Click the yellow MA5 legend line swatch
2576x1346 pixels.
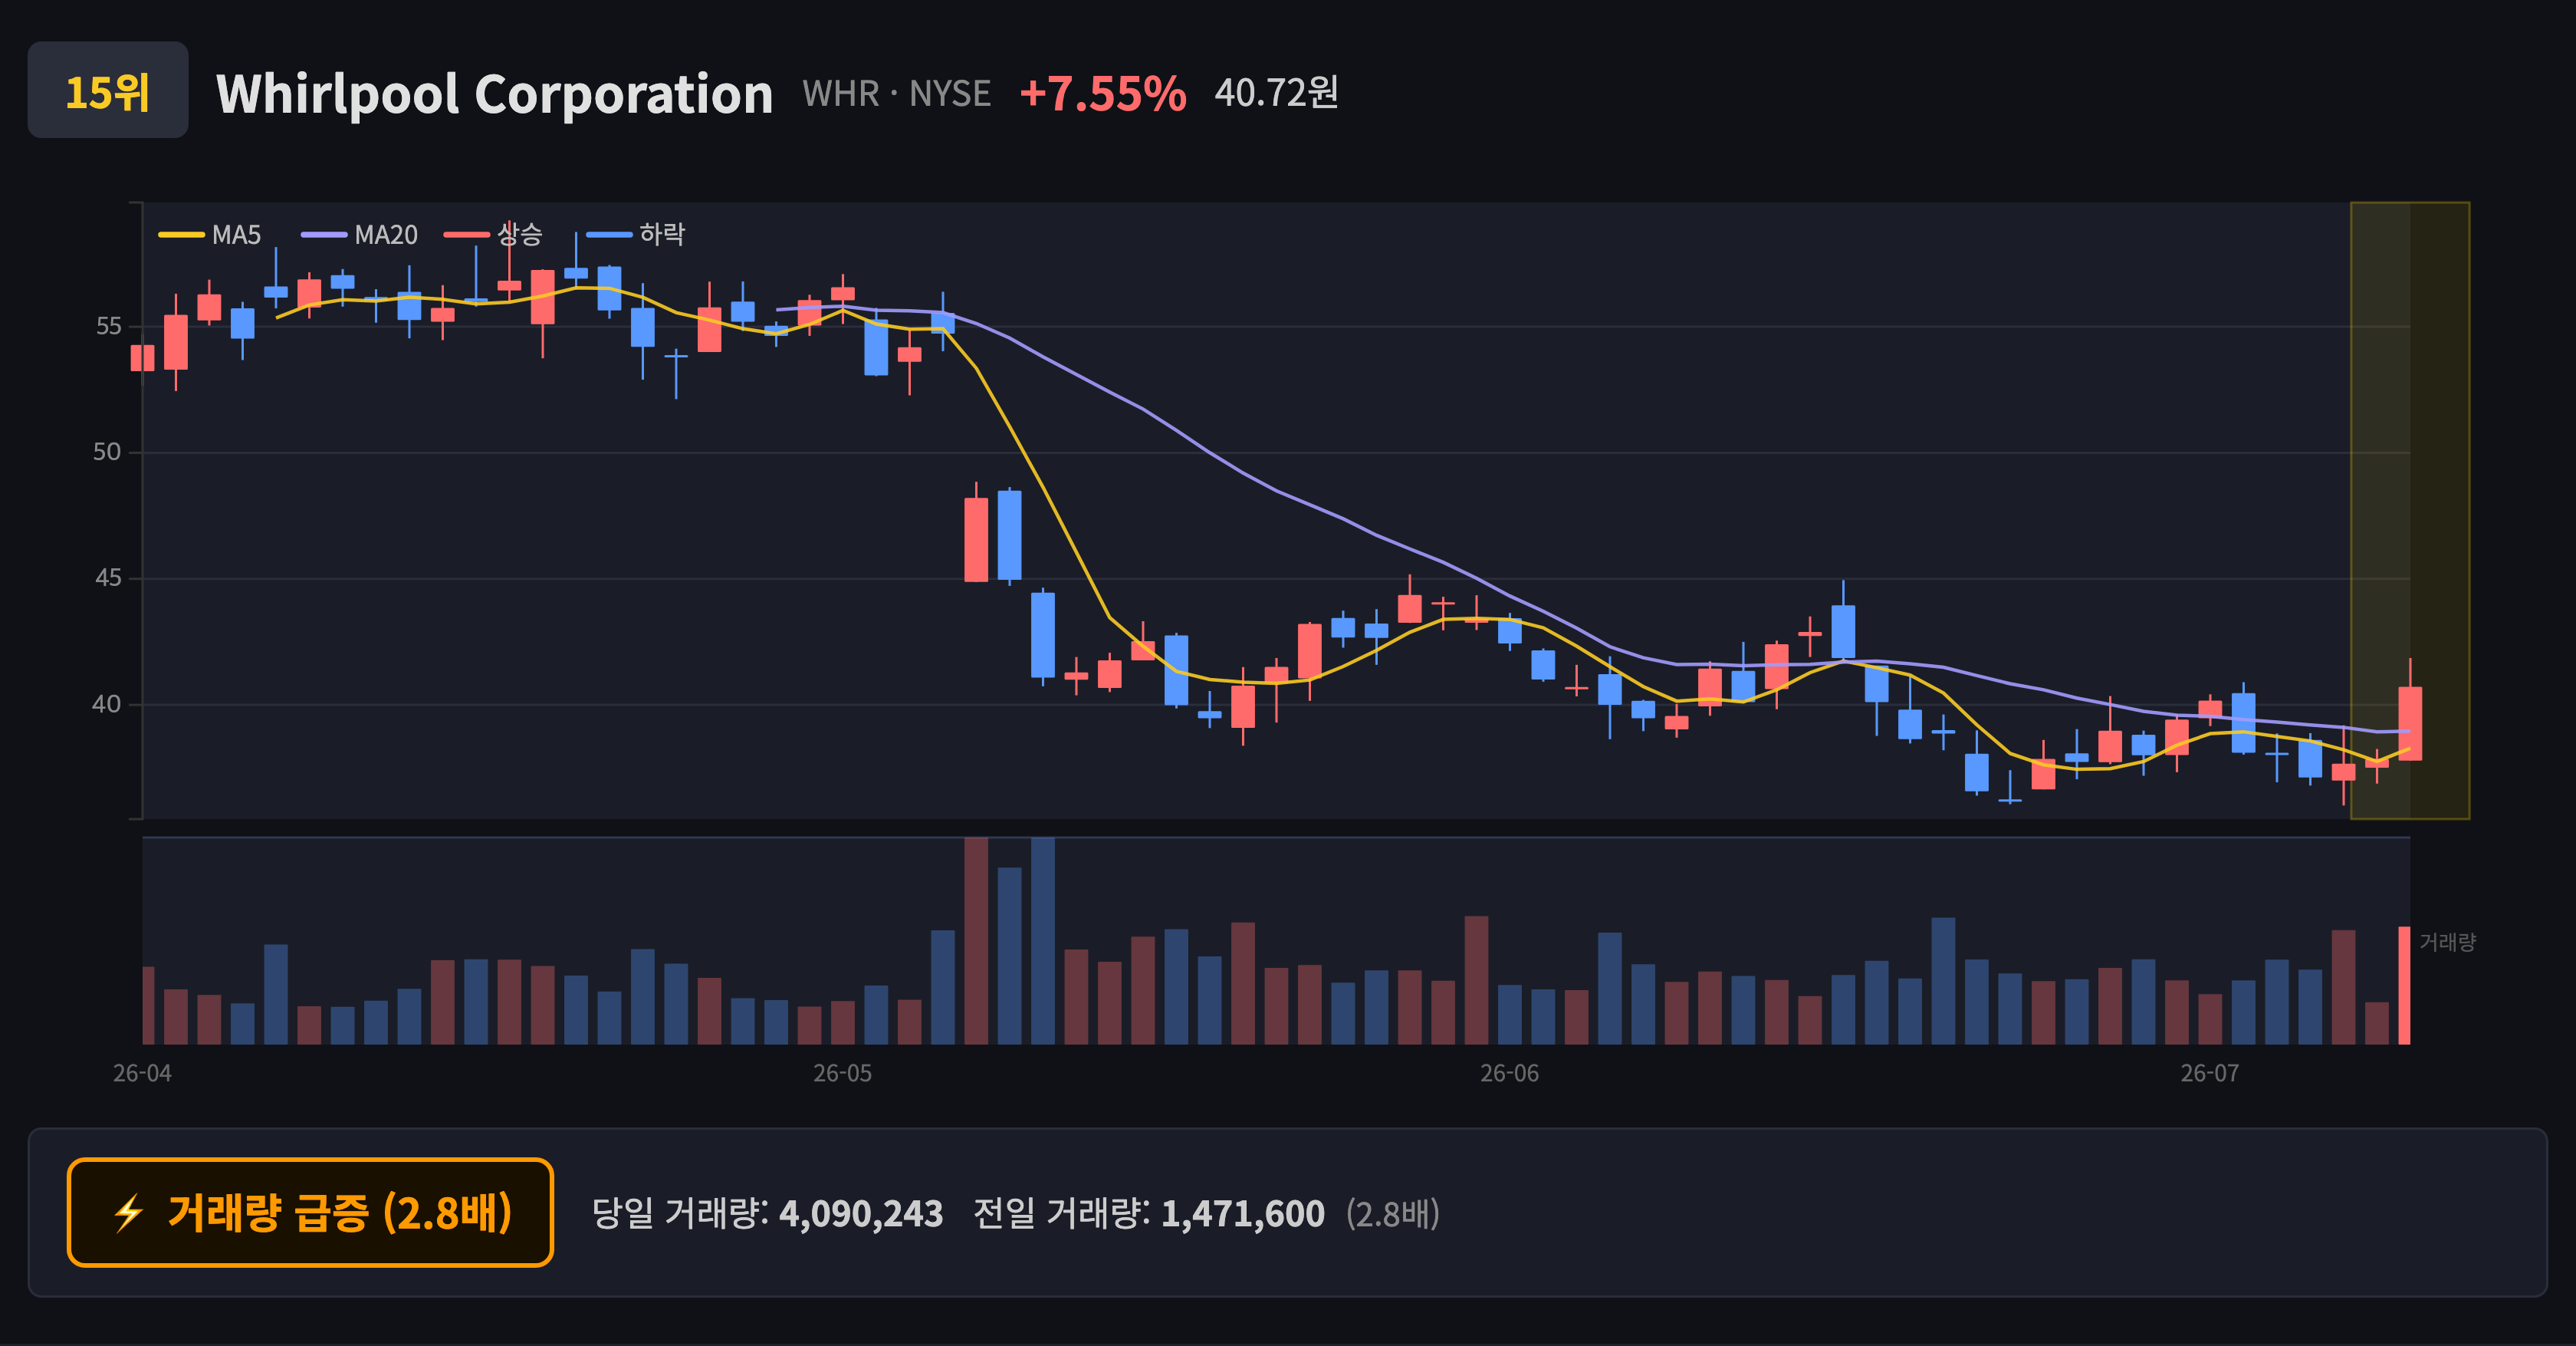tap(181, 235)
